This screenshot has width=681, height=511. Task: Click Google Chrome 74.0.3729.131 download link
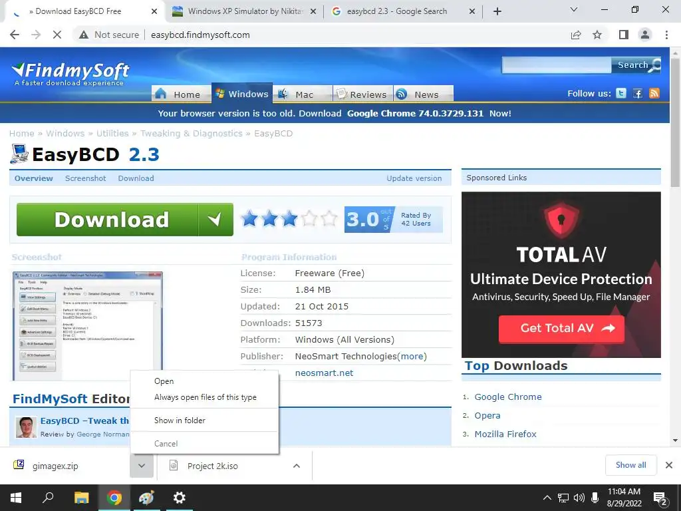point(415,113)
